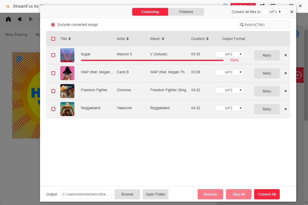Screen dimensions: 308x205
Task: Click the back arrow in the StreamFox window
Action: [x=20, y=19]
